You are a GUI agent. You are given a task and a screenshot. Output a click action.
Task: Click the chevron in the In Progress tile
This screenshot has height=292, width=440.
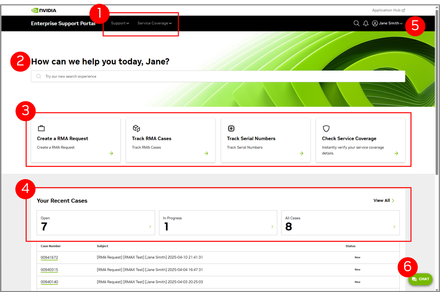[x=272, y=227]
